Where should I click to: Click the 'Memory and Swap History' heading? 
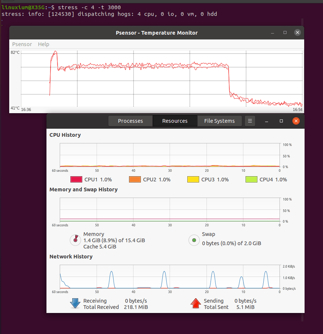click(84, 189)
